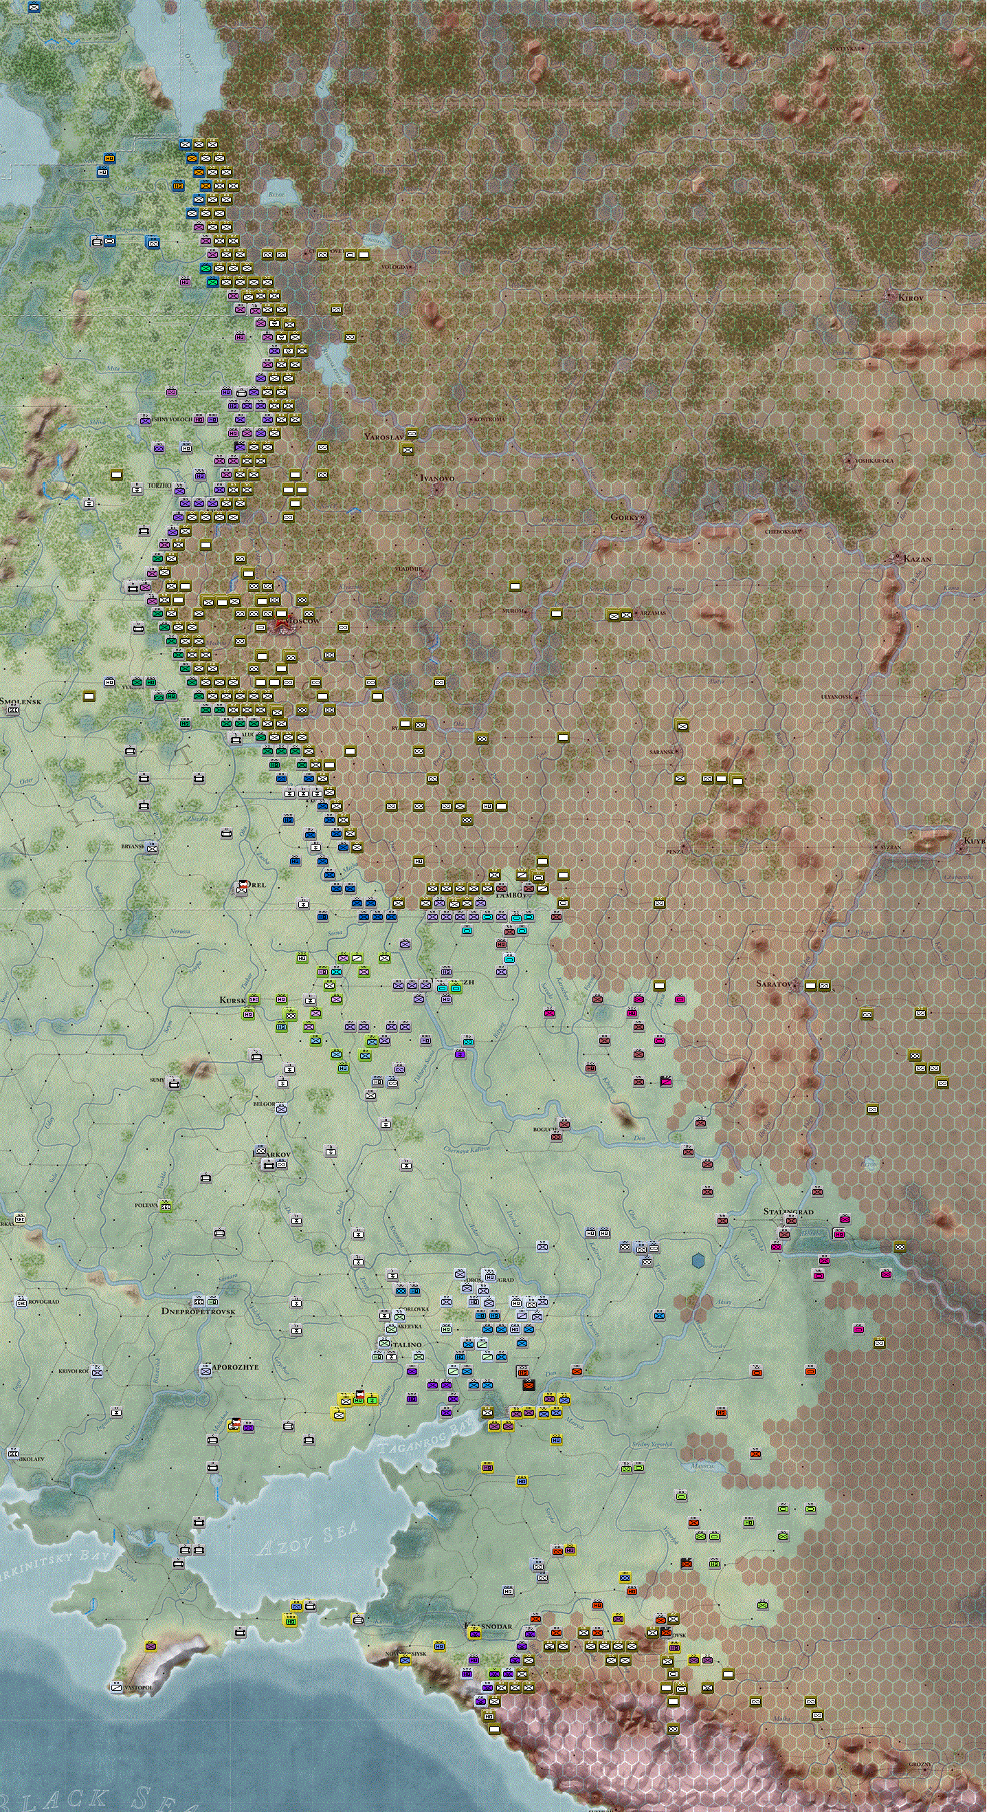989x1812 pixels.
Task: Select the black-backed magenta cavalry counter near Khoper
Action: [x=668, y=1082]
